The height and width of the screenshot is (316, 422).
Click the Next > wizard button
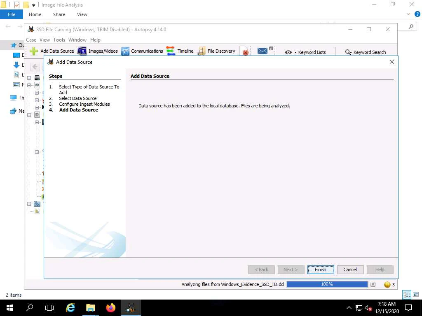291,270
